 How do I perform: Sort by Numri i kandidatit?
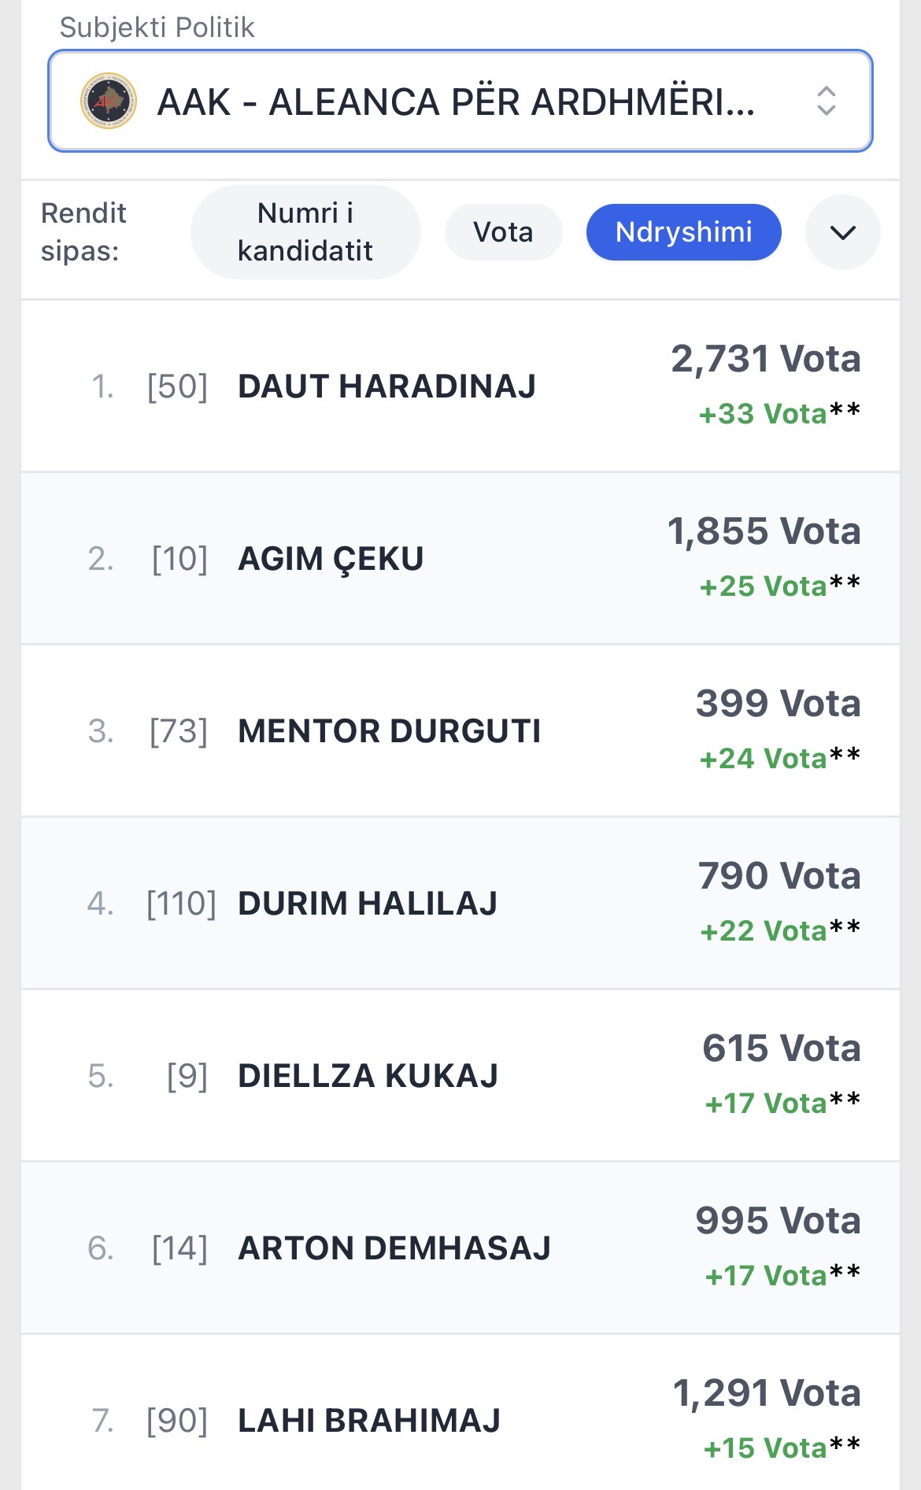(x=305, y=232)
